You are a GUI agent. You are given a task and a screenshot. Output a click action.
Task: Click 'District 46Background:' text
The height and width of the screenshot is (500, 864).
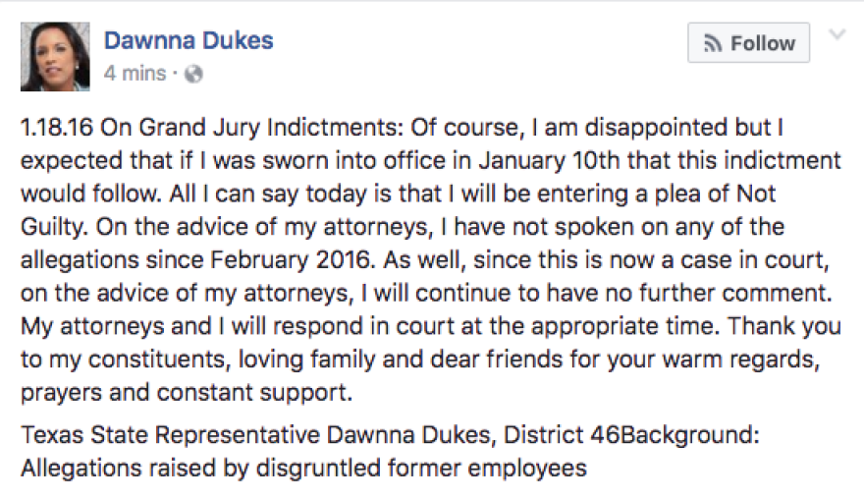click(631, 435)
